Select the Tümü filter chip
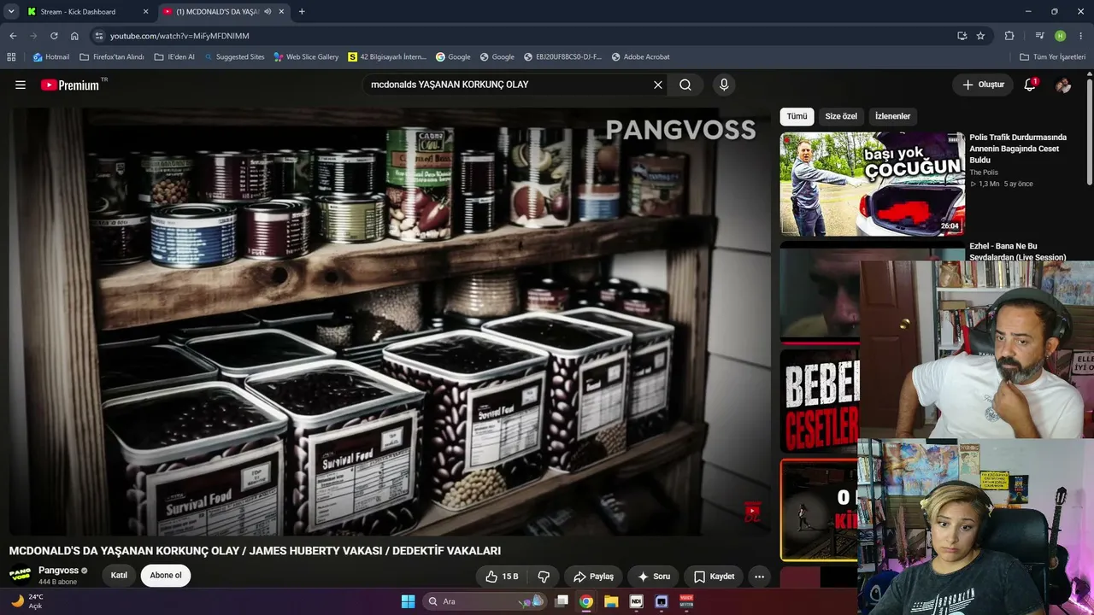Screen dimensions: 1094x615 pyautogui.click(x=797, y=116)
